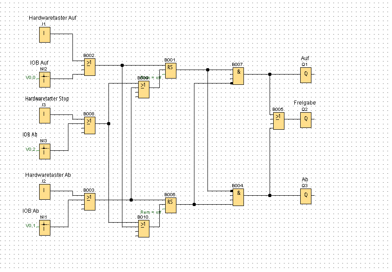Screen dimensions: 392x272
Task: Click network input block NI3
Action: pos(45,151)
